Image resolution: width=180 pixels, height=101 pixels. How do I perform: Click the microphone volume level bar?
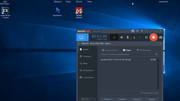pos(130,37)
